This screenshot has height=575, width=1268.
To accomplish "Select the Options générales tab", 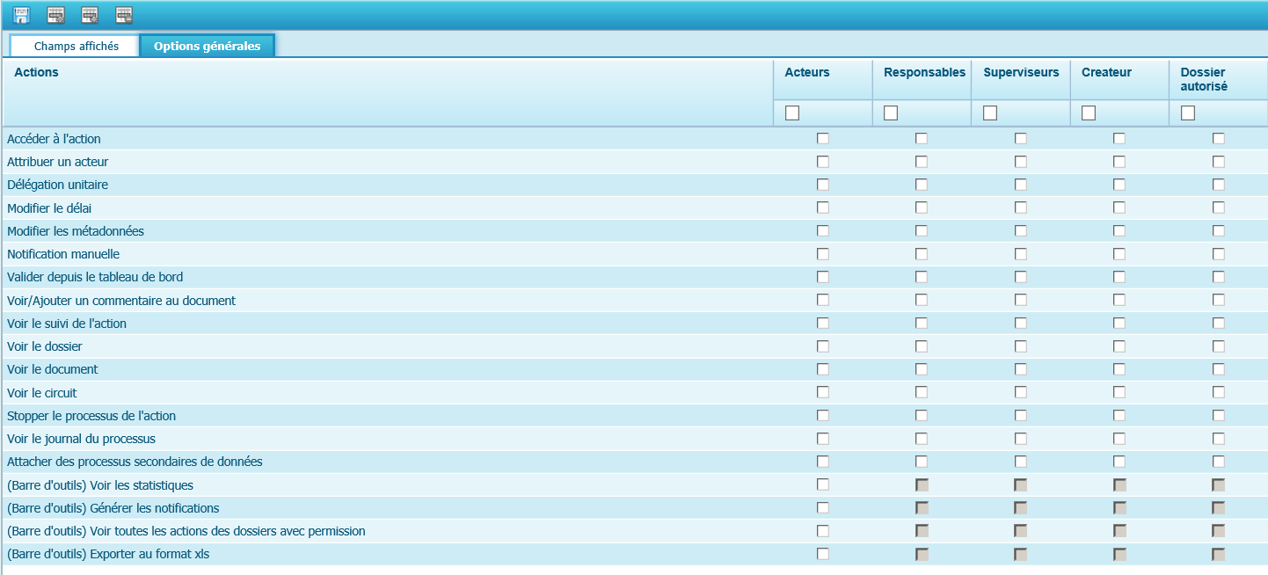I will (x=207, y=46).
